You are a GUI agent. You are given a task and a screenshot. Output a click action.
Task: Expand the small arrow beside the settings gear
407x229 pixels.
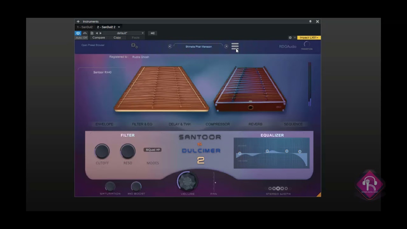coord(295,38)
